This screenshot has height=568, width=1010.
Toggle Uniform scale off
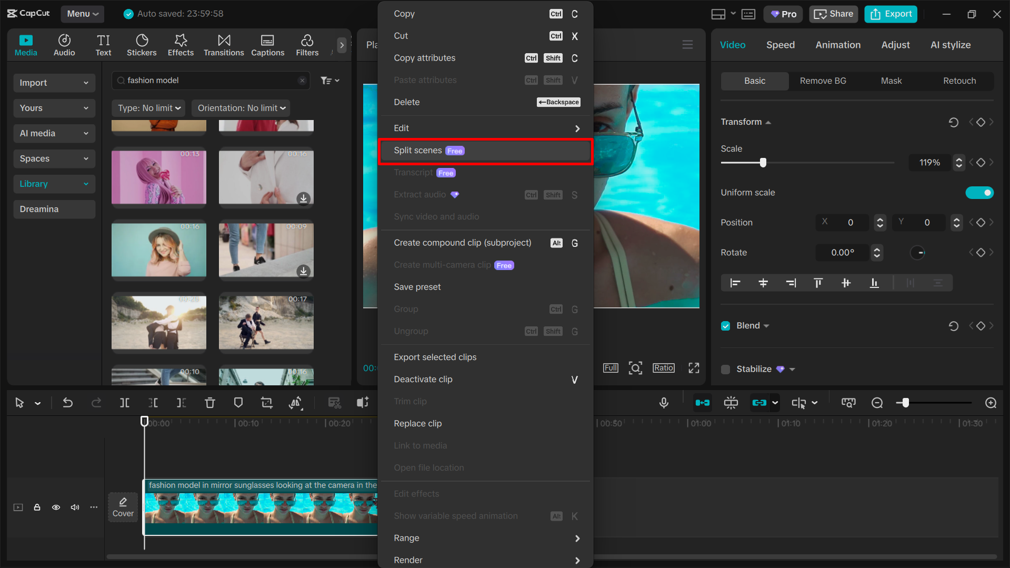coord(979,193)
